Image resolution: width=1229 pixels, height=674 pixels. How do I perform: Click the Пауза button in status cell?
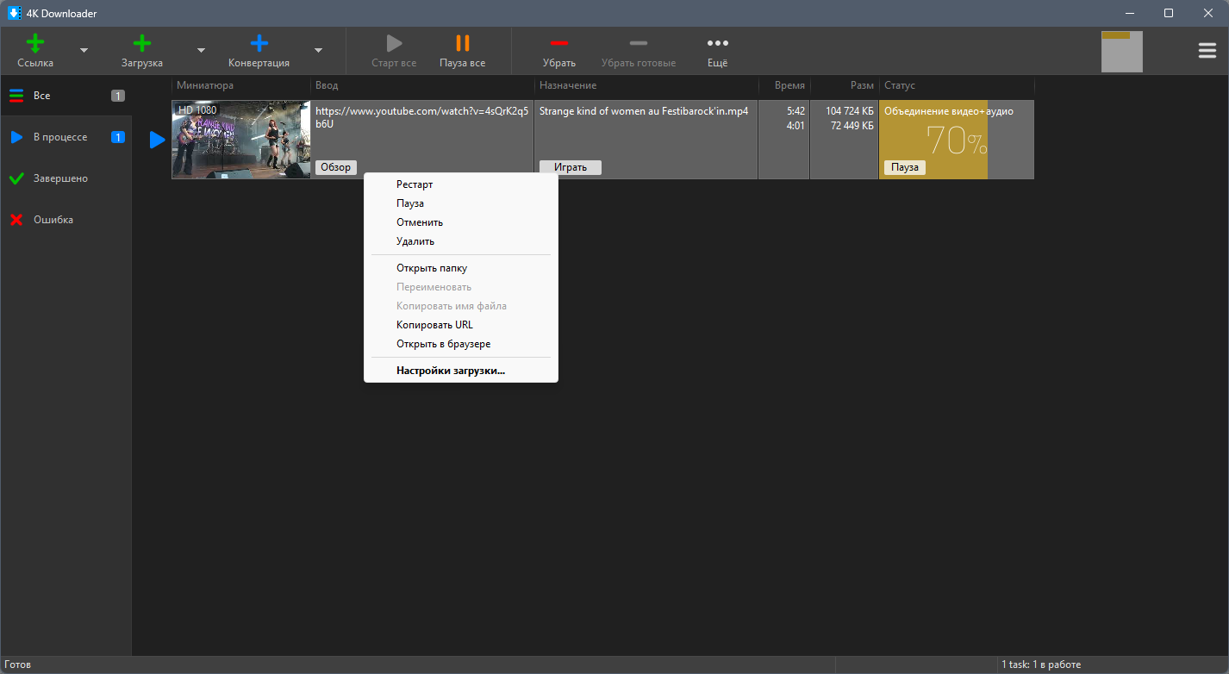905,167
